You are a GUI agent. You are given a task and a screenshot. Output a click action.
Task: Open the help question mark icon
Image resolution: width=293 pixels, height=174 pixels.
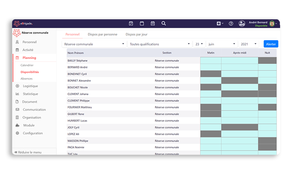point(231,24)
